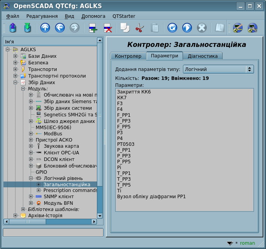
Task: Open the QTStarter menu
Action: tap(124, 16)
